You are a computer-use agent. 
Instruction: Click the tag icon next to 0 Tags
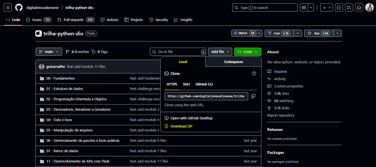coord(93,52)
